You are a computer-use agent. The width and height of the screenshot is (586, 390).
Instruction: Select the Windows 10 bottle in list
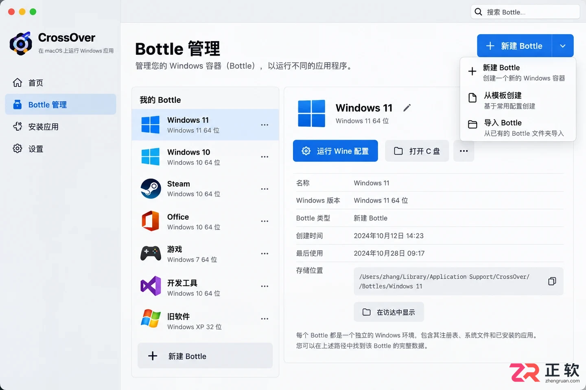[x=206, y=157]
